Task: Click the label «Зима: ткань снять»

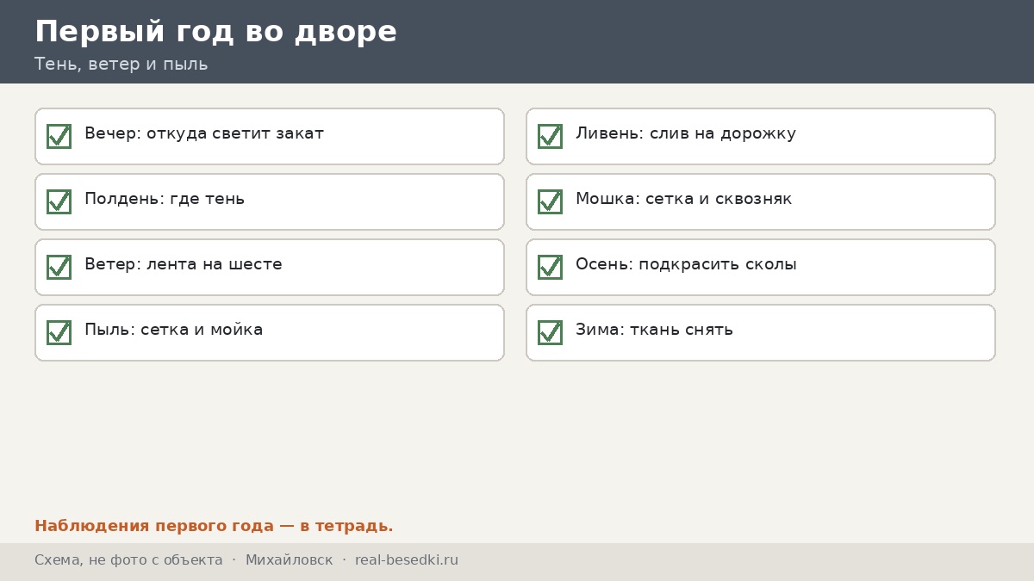Action: [x=654, y=330]
